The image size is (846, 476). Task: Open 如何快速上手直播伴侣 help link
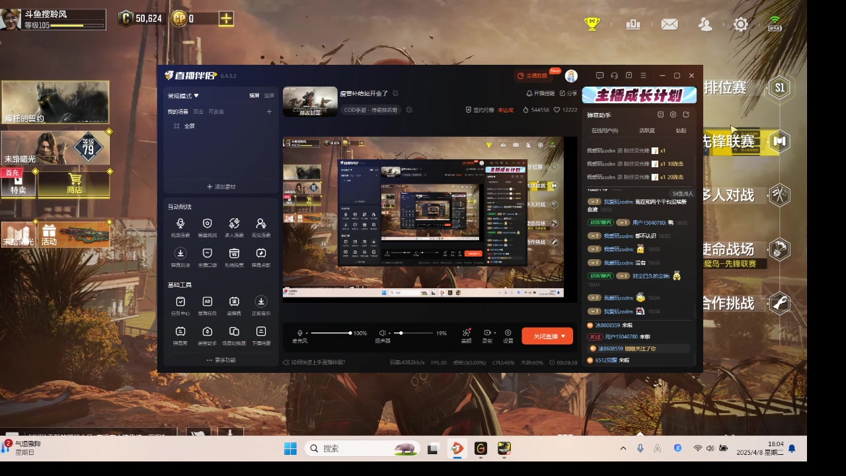click(x=314, y=362)
